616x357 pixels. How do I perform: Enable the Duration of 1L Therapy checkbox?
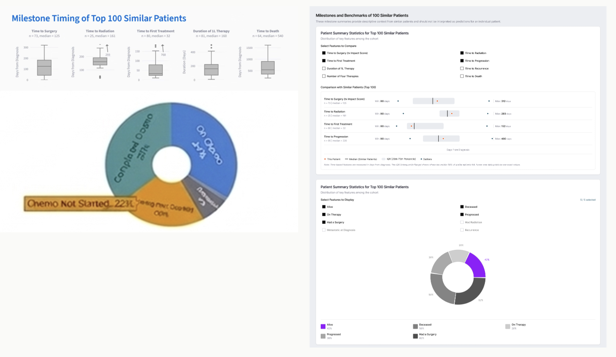pyautogui.click(x=324, y=69)
